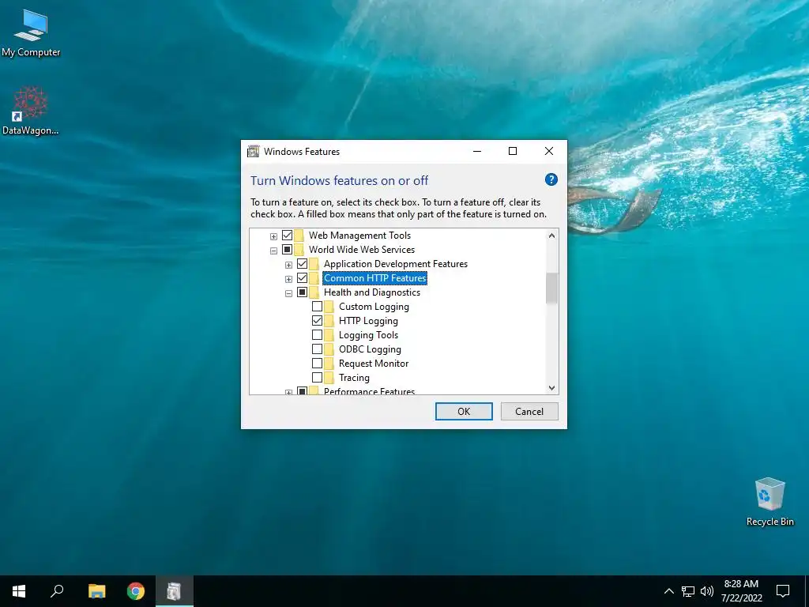The height and width of the screenshot is (607, 809).
Task: Uncheck Application Development Features checkbox
Action: point(303,264)
